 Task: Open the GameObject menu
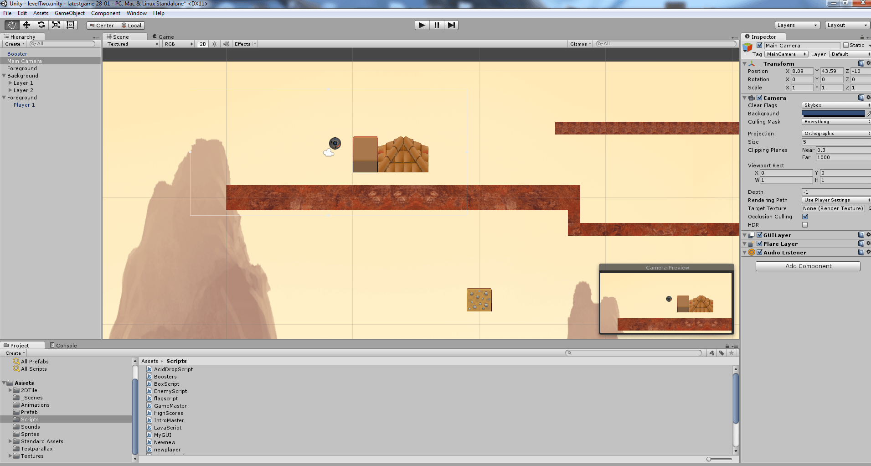coord(69,13)
